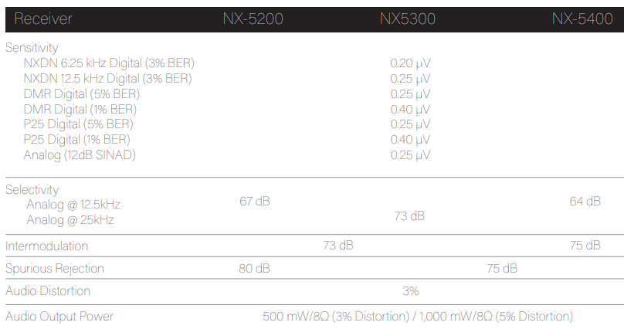
Task: Select the NX-5200 column header
Action: click(253, 19)
